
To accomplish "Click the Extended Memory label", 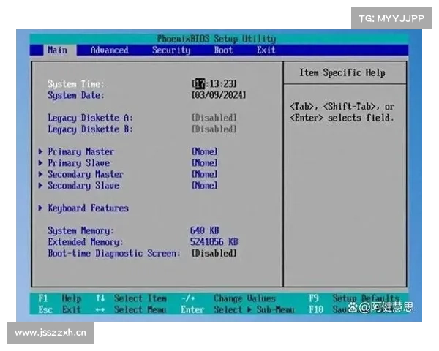I will (x=86, y=242).
